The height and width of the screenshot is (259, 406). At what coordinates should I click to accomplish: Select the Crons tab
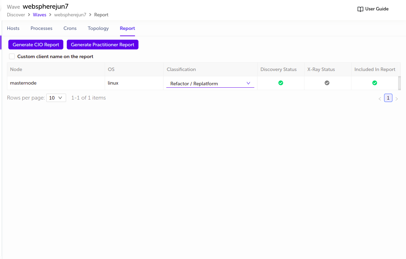(70, 28)
